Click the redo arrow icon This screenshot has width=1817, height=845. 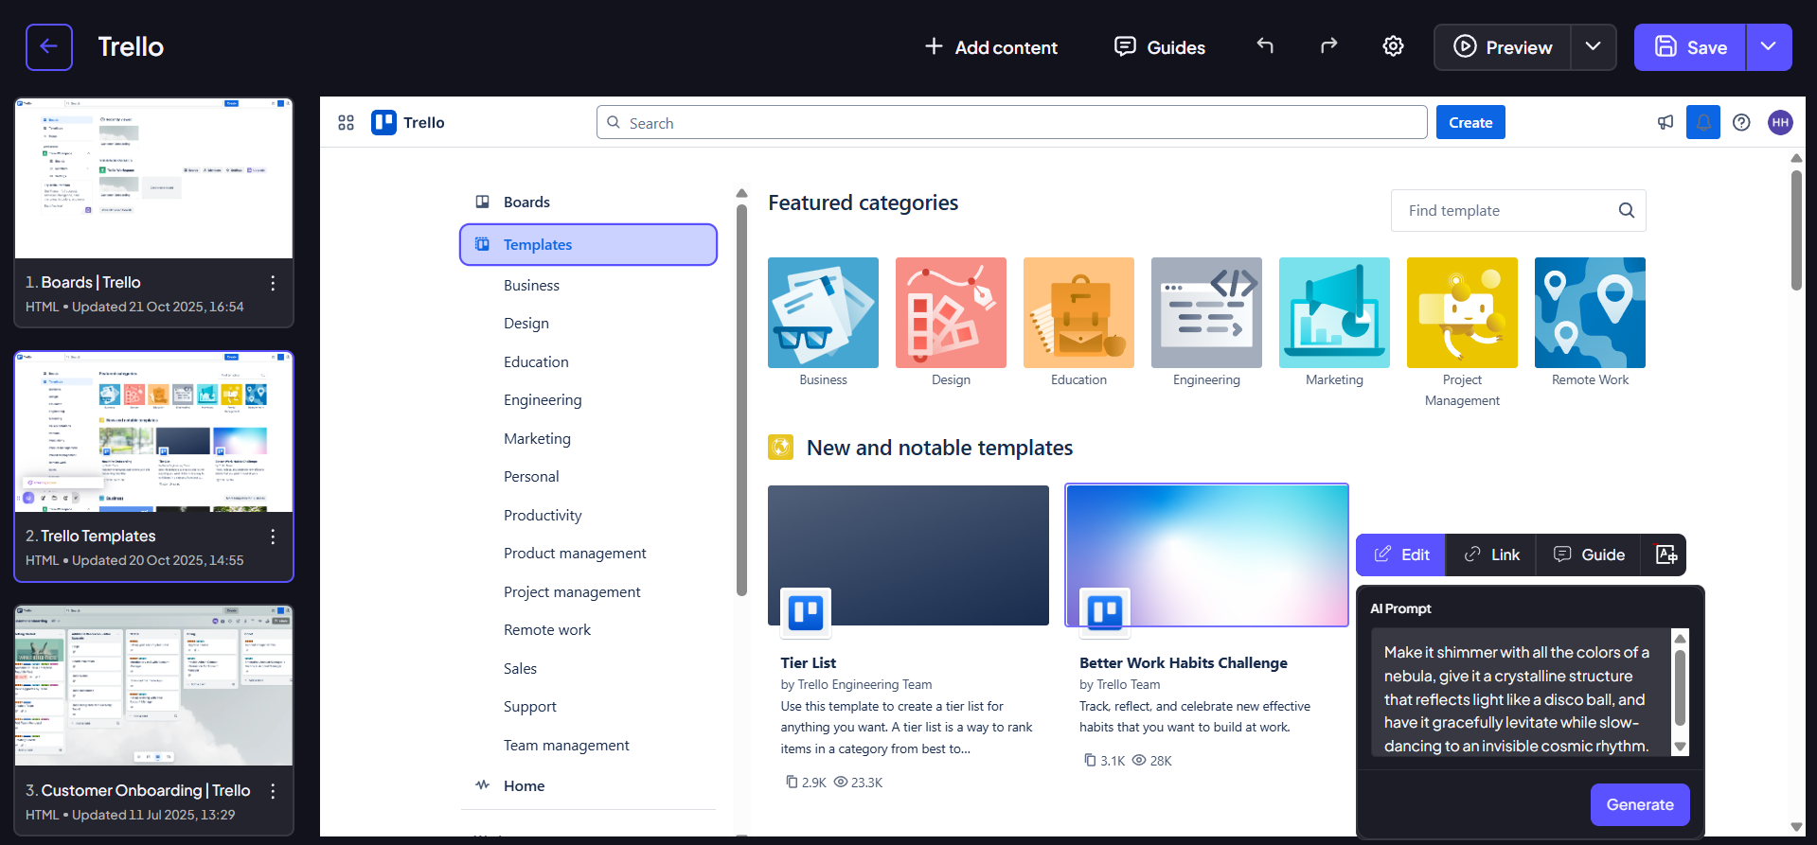[x=1329, y=46]
